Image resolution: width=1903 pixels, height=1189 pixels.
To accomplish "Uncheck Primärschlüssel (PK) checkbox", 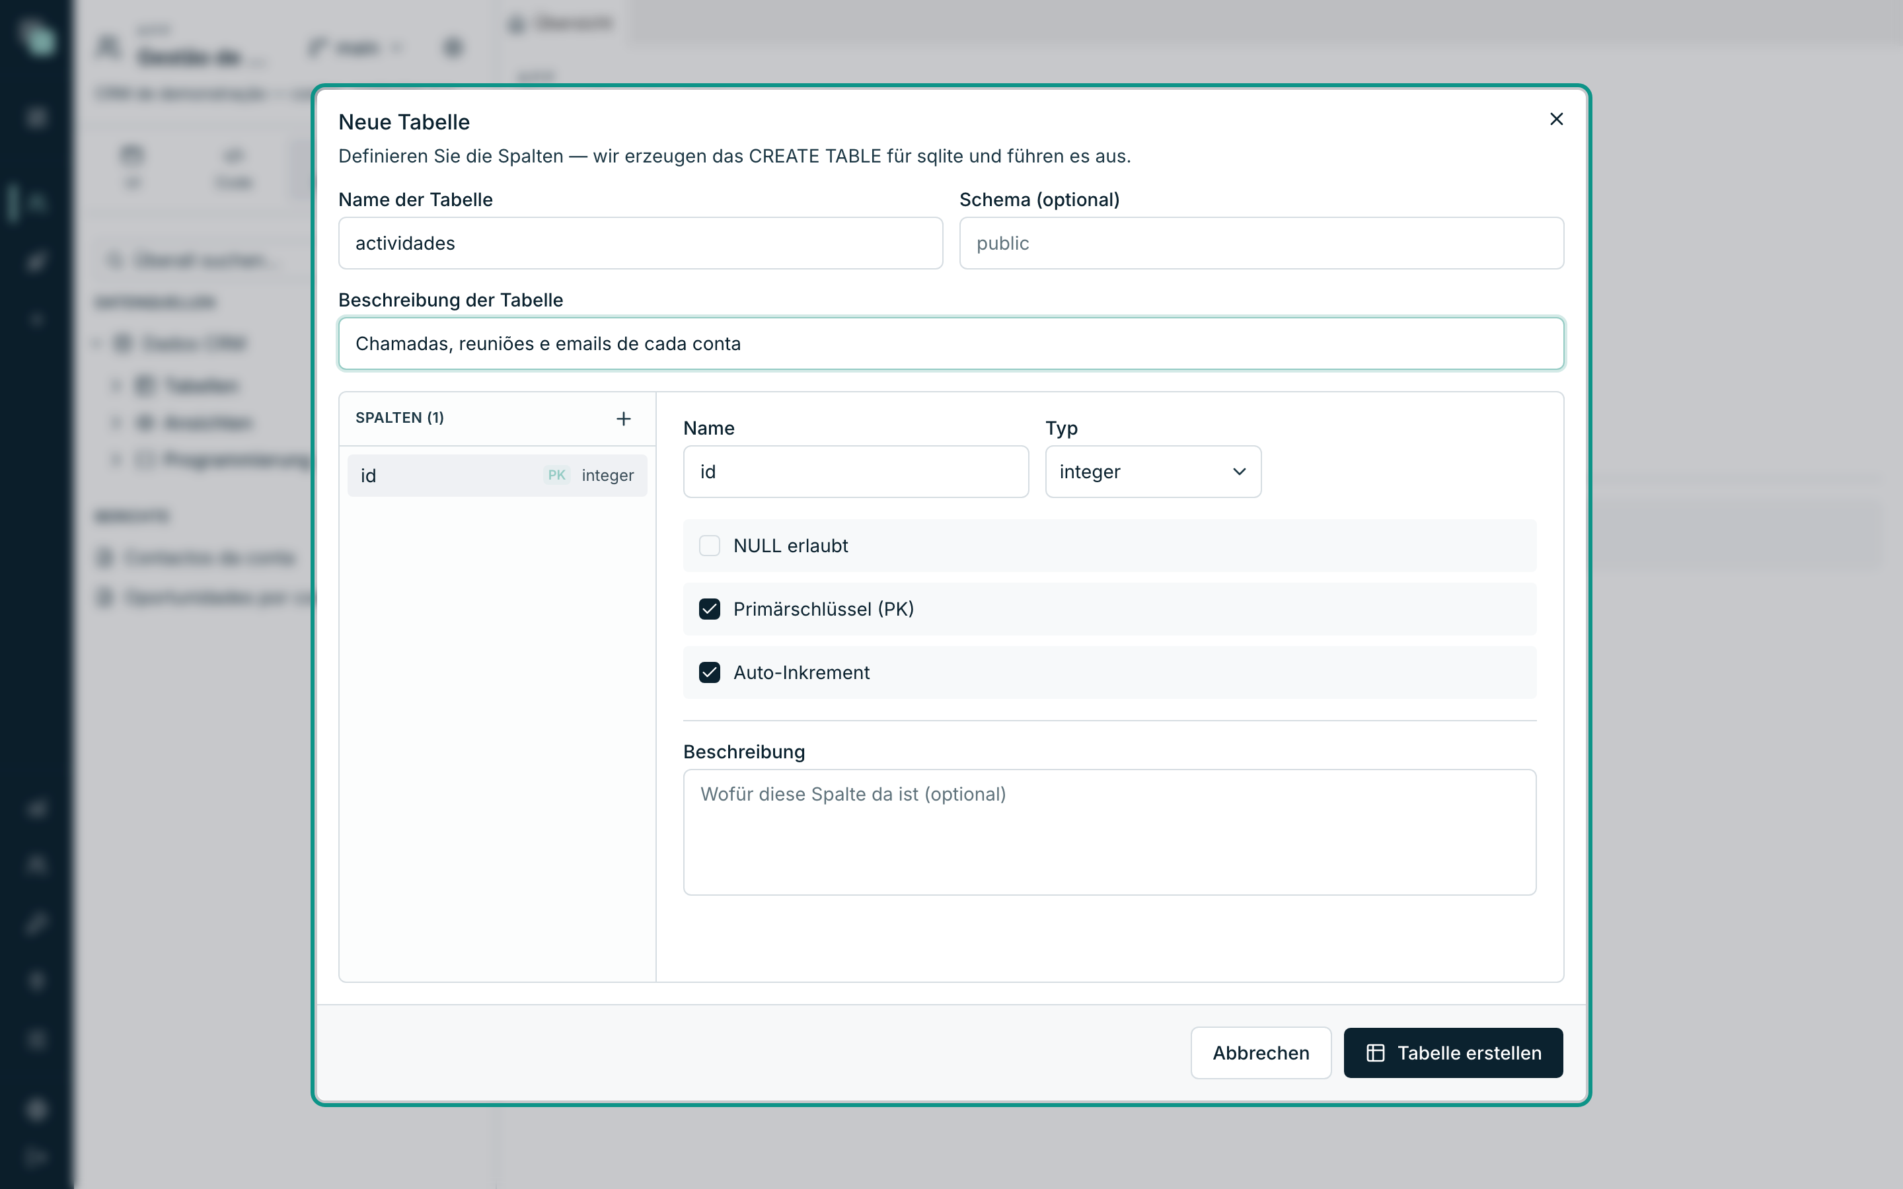I will coord(709,610).
